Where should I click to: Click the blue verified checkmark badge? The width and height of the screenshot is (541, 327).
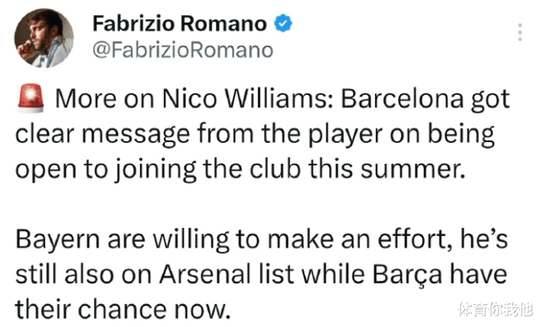click(283, 23)
